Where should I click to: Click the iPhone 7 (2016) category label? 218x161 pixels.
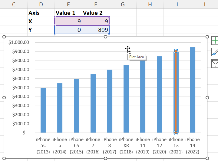click(93, 146)
